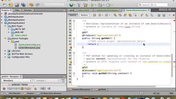The width and height of the screenshot is (176, 99).
Task: Run the project with green arrow
Action: (x=92, y=5)
